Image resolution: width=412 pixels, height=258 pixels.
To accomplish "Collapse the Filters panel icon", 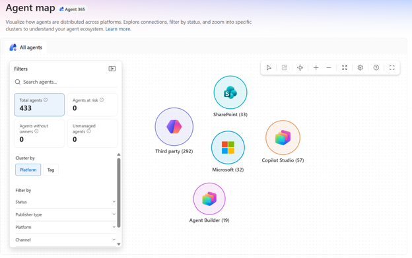I will (112, 69).
